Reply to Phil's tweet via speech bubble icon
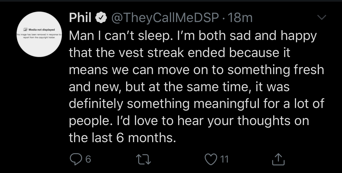 (x=74, y=159)
